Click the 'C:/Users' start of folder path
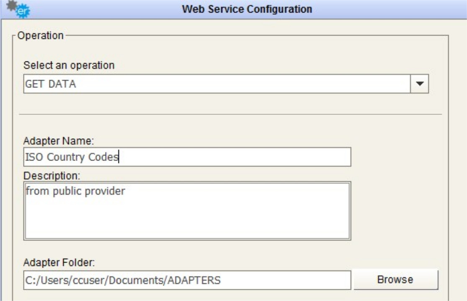467x301 pixels. tap(40, 280)
